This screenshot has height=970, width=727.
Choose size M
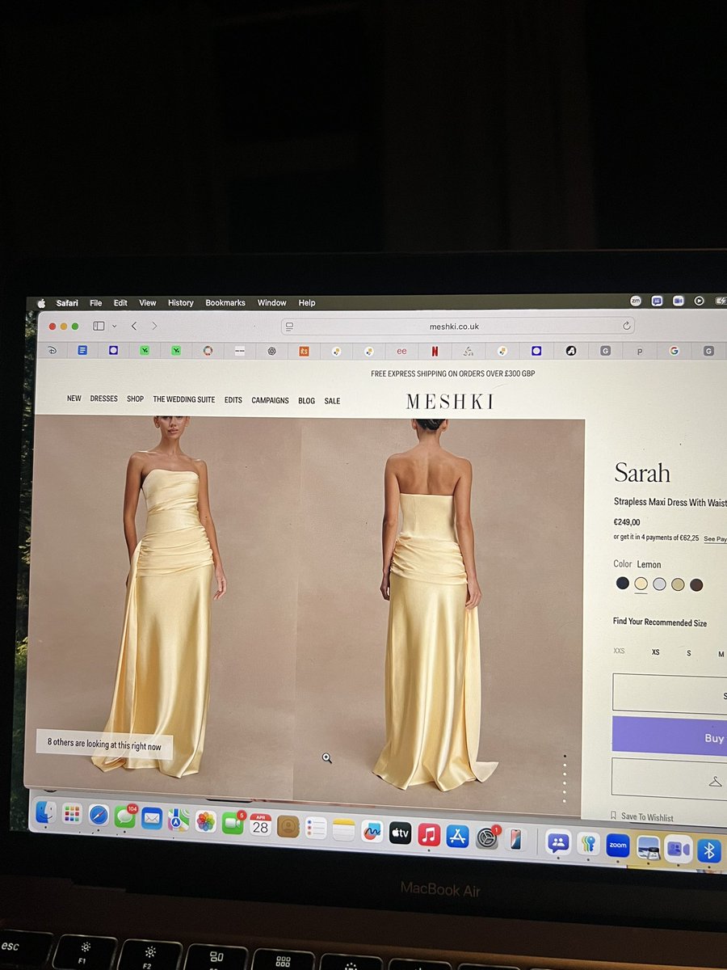pyautogui.click(x=721, y=653)
